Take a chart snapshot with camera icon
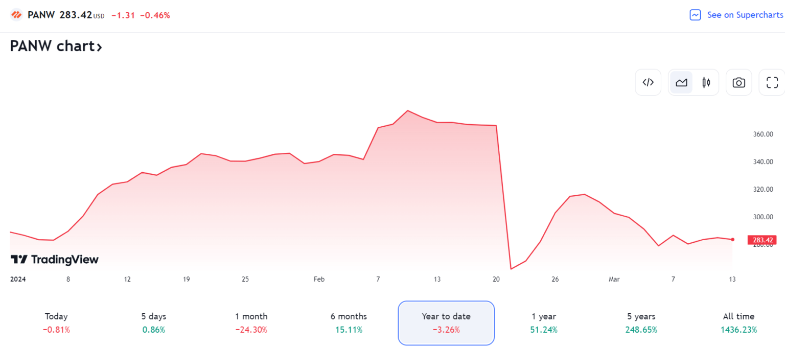785x346 pixels. (738, 82)
